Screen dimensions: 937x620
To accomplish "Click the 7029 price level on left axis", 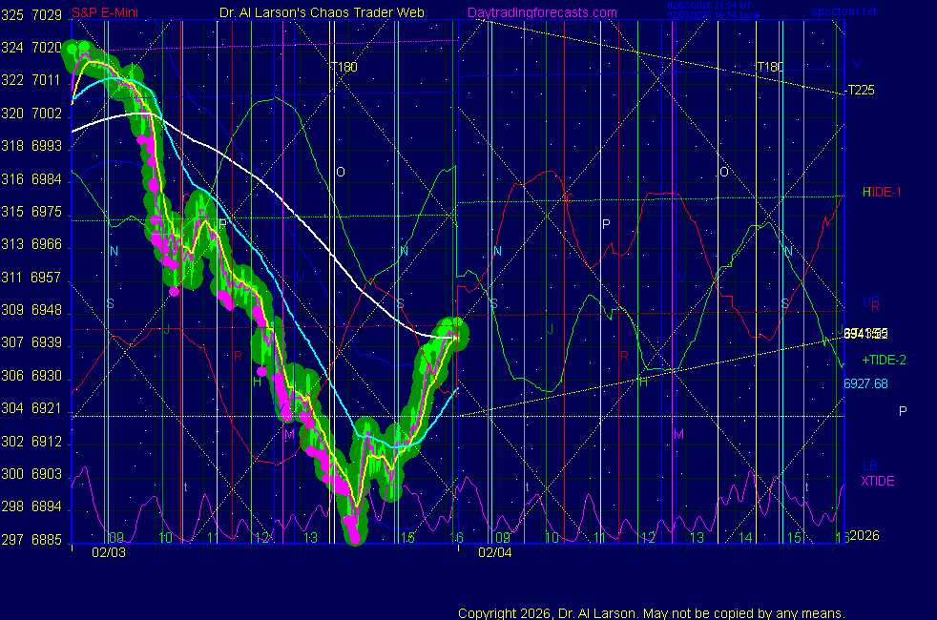I will (47, 14).
